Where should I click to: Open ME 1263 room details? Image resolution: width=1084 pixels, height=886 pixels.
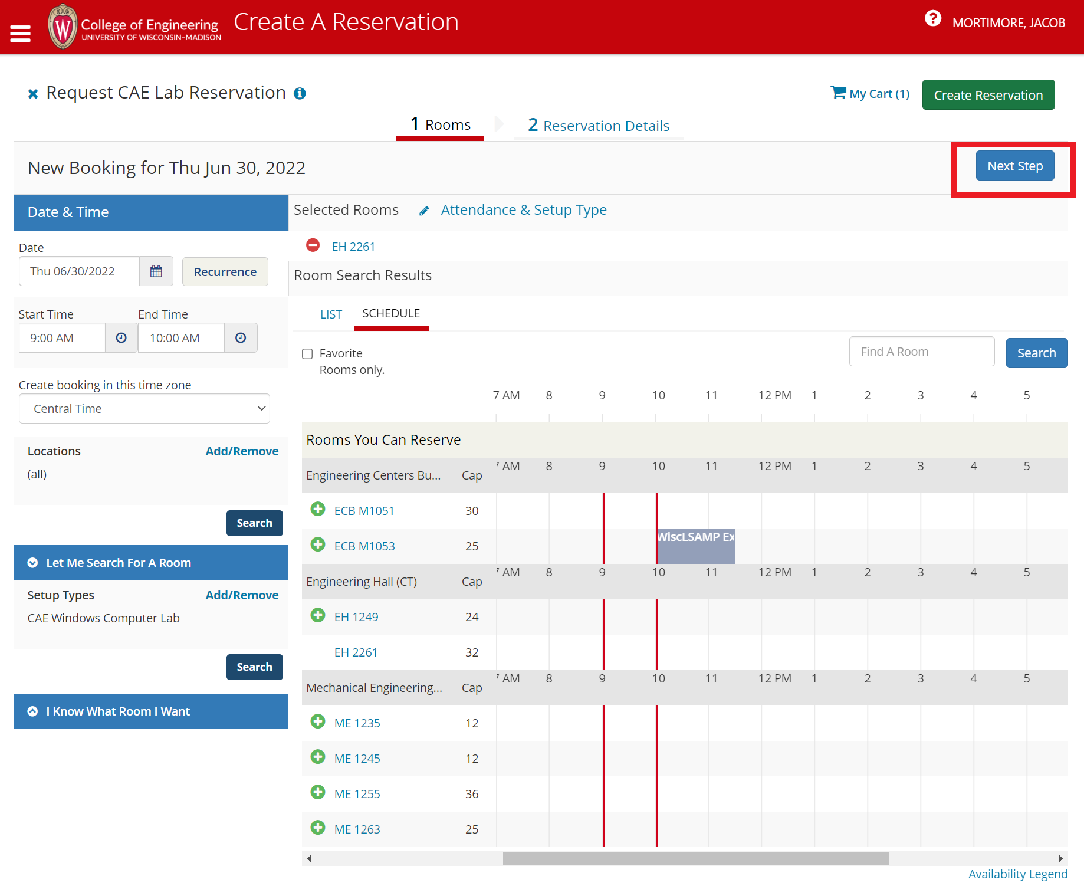click(x=357, y=829)
